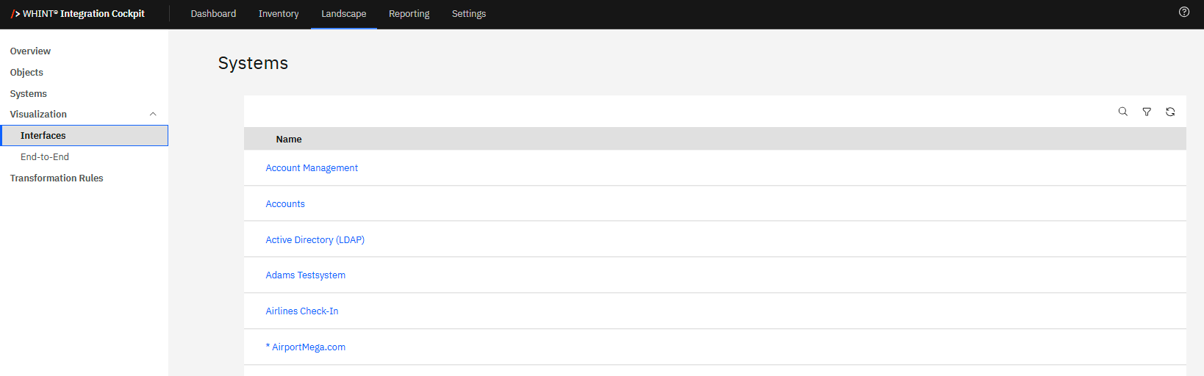Open the Settings tab

coord(469,14)
